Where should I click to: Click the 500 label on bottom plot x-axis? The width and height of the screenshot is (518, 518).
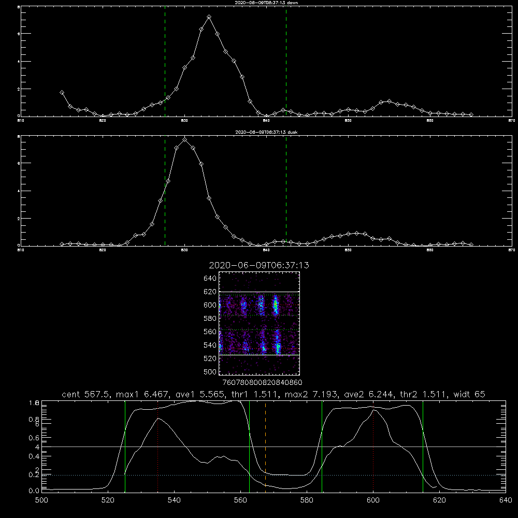[x=41, y=500]
